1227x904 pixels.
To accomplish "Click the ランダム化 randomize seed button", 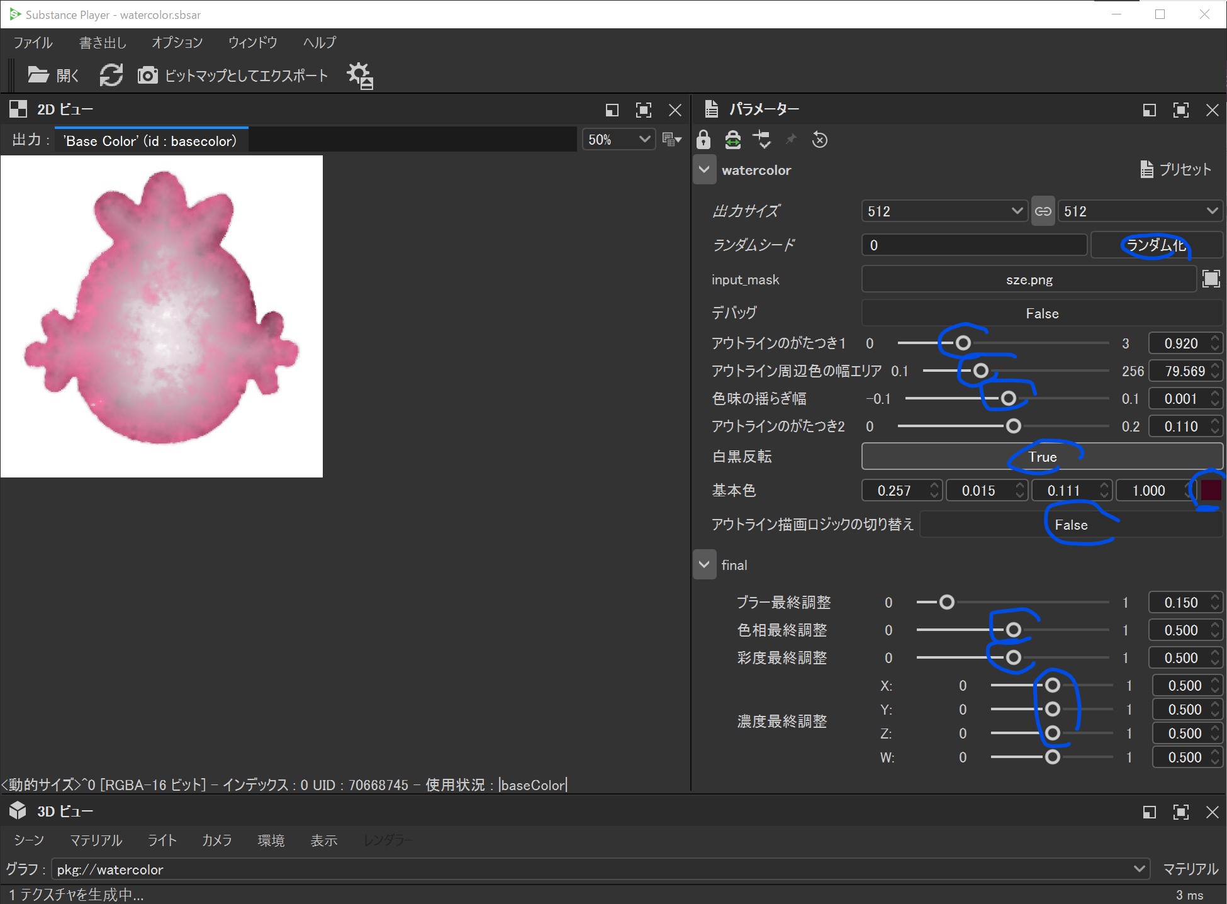I will [1156, 245].
